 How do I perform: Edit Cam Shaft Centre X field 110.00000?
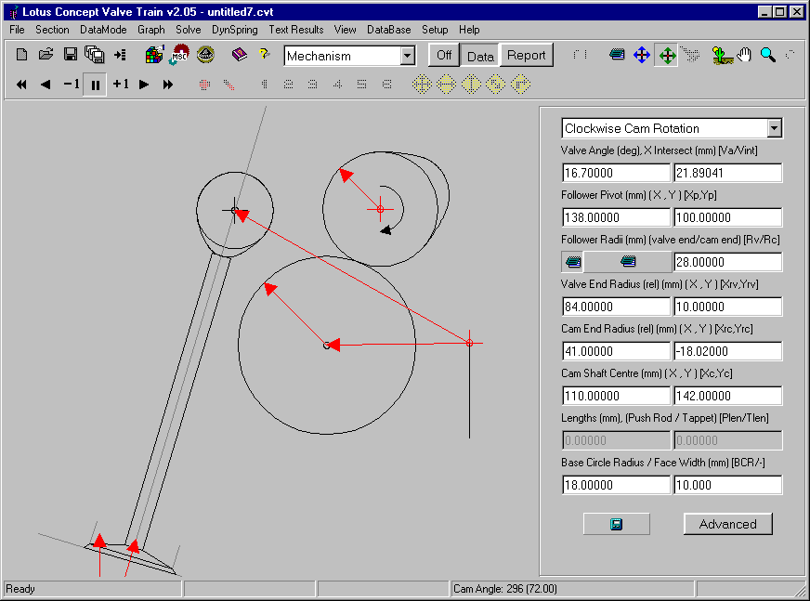click(x=616, y=396)
